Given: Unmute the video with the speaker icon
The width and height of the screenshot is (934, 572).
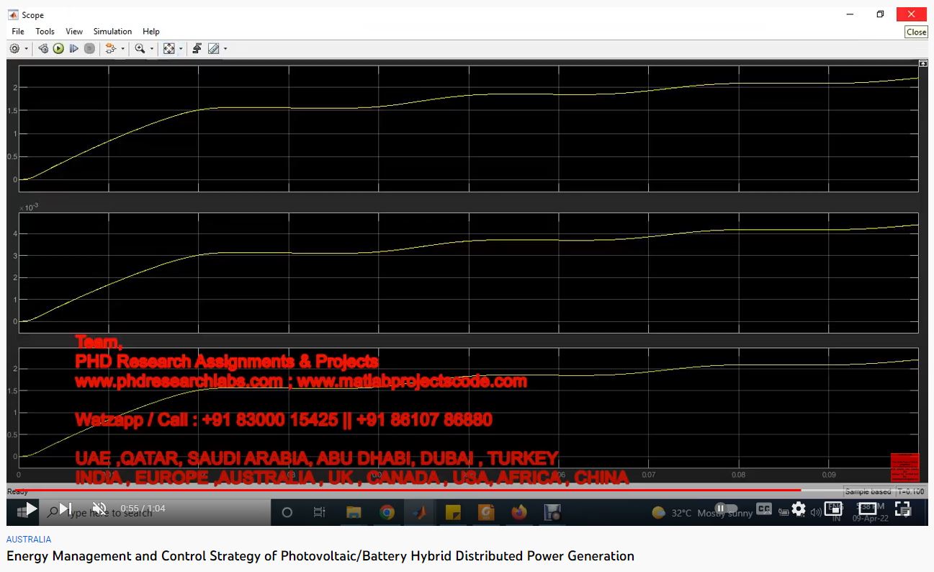Looking at the screenshot, I should [x=99, y=509].
